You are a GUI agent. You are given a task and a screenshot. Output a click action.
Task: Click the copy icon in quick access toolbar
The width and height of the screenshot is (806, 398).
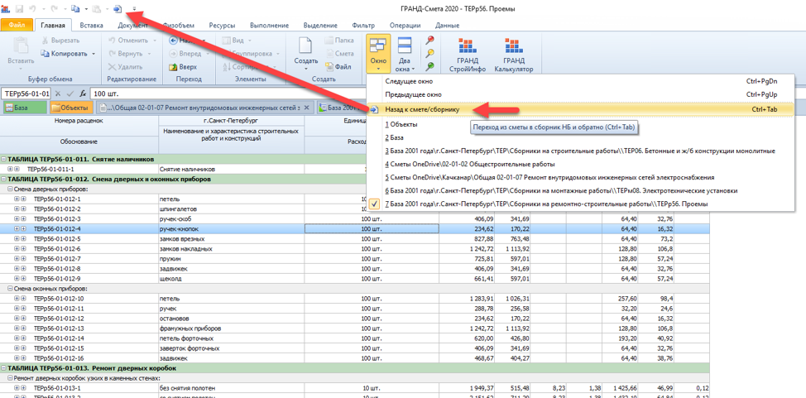point(75,9)
